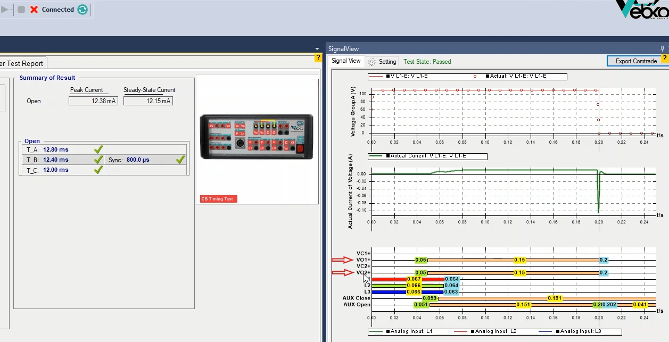Click the Sync green checkmark icon
The width and height of the screenshot is (669, 342).
pyautogui.click(x=180, y=160)
